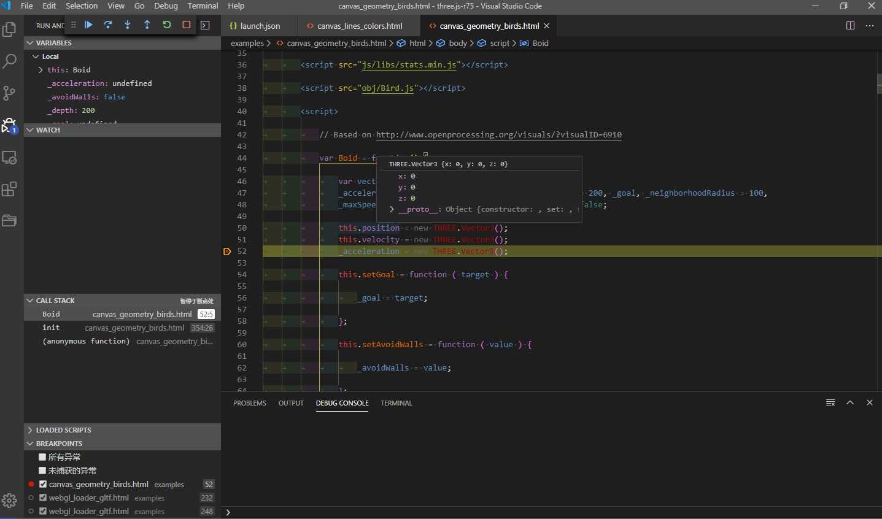Collapse the BREAKPOINTS section

coord(122,444)
